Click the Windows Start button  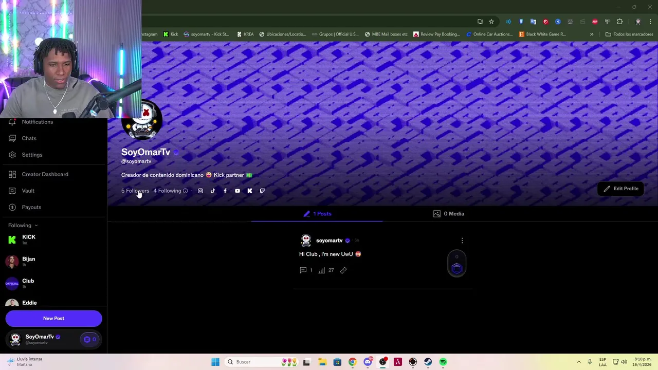[215, 362]
